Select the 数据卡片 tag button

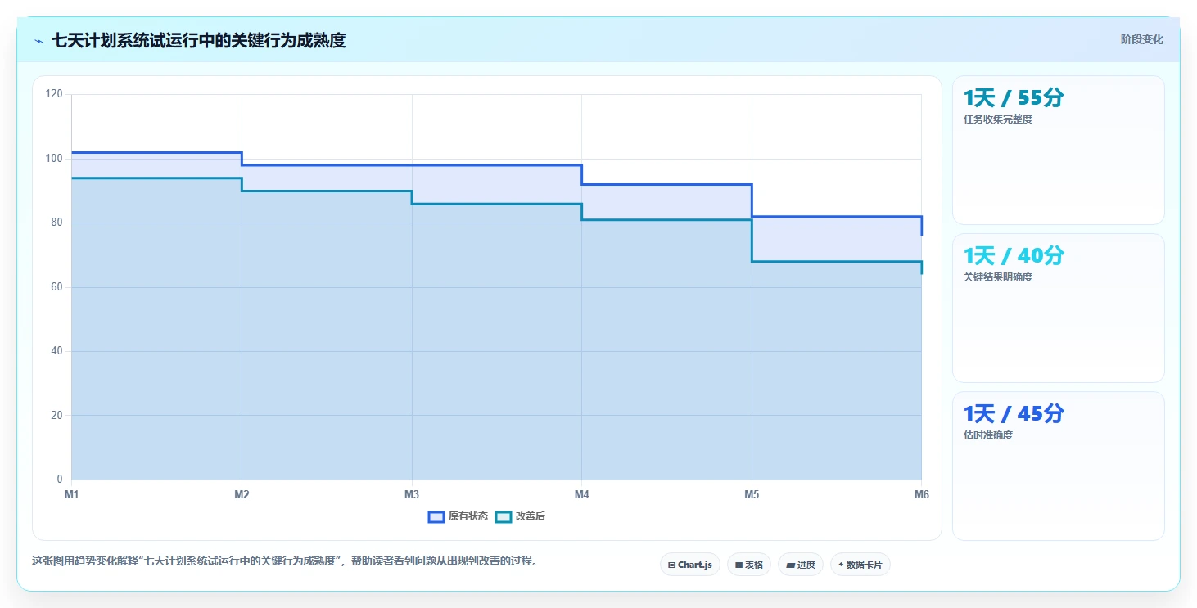click(860, 565)
